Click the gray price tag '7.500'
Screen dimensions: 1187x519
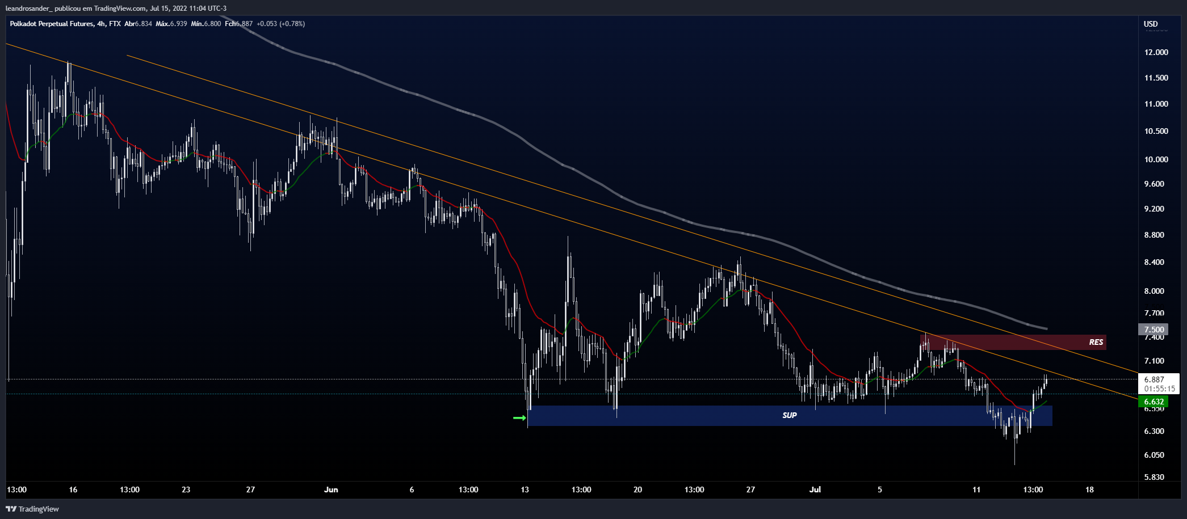click(1154, 330)
